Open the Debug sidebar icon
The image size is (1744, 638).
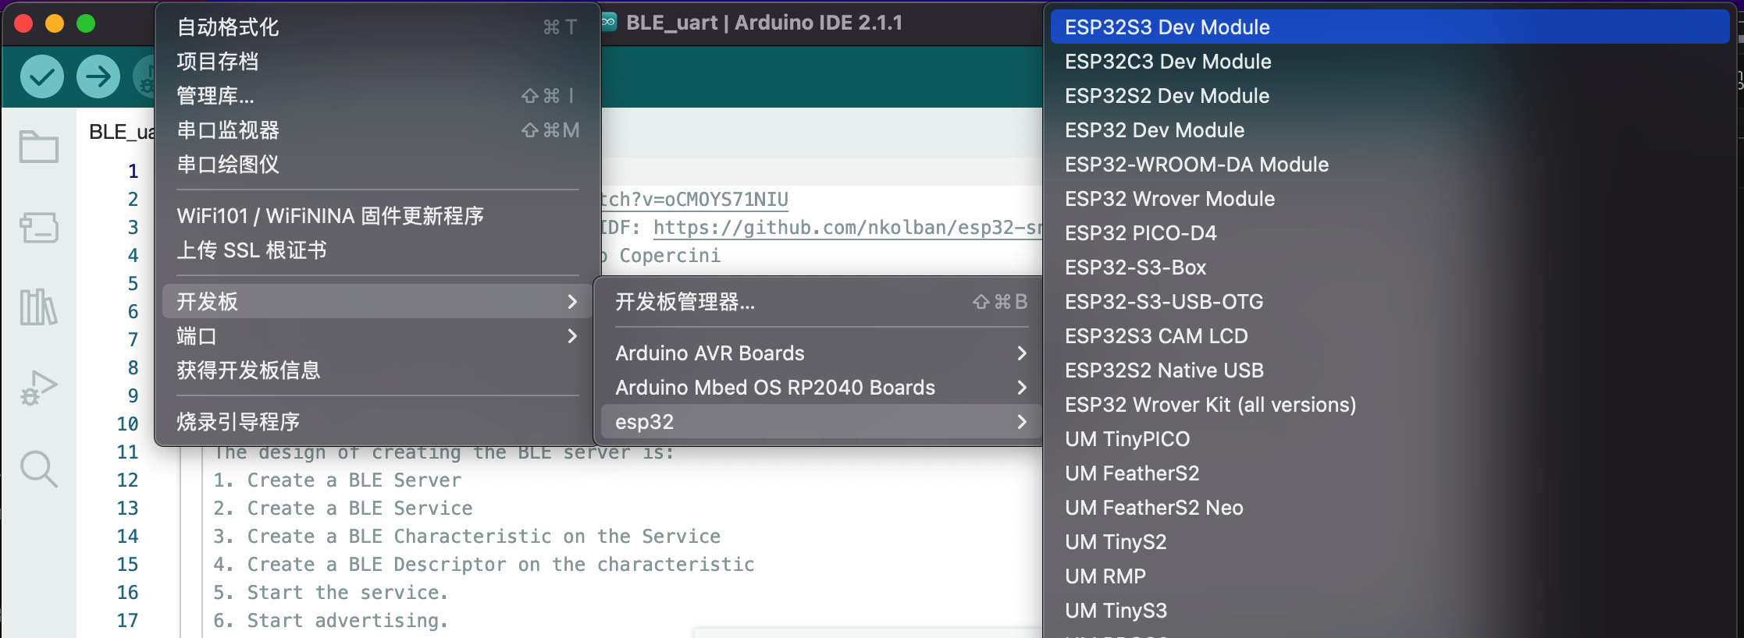coord(39,388)
